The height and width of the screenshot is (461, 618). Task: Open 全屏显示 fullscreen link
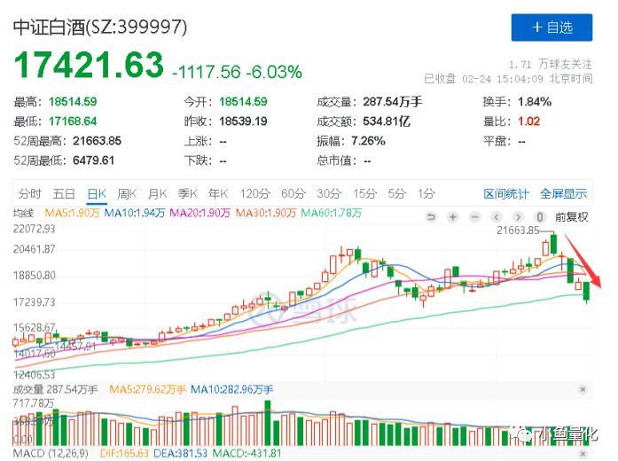coord(563,194)
